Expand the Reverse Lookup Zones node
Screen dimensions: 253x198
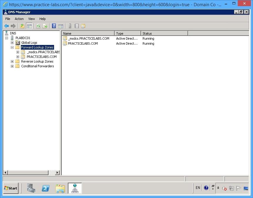[12, 61]
